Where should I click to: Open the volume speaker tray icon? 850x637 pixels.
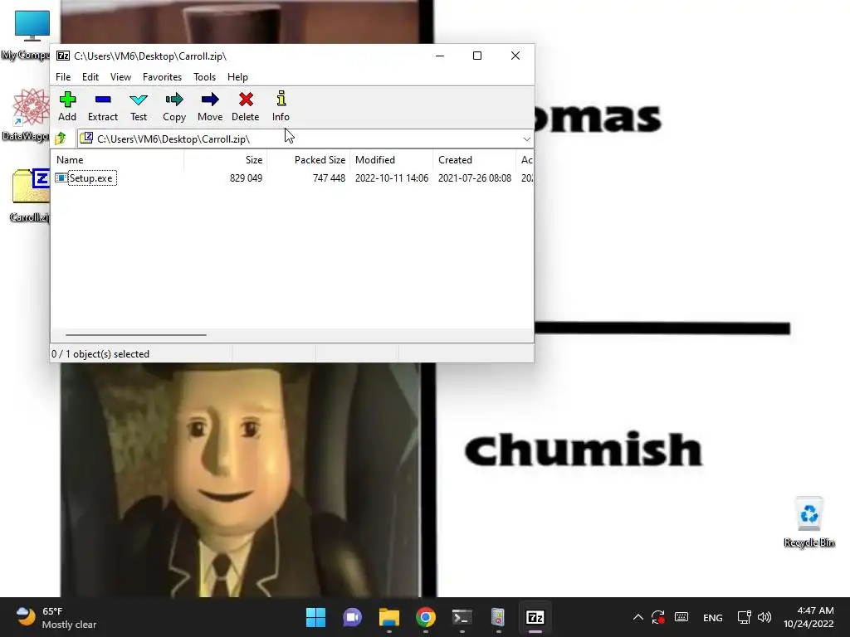click(765, 617)
